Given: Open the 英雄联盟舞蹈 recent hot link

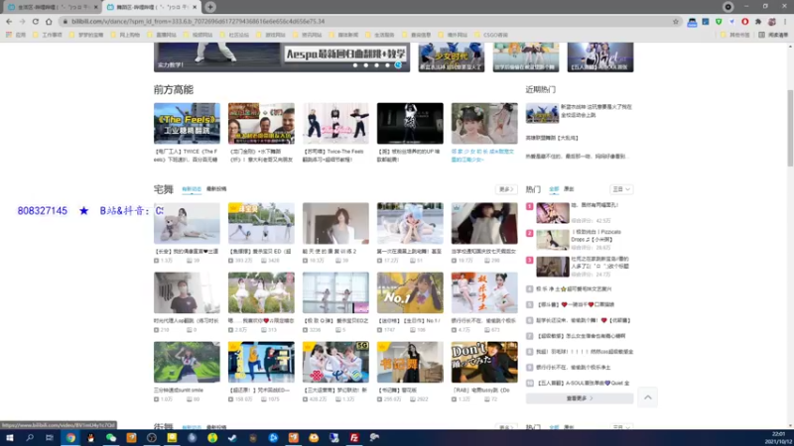Looking at the screenshot, I should (x=552, y=138).
